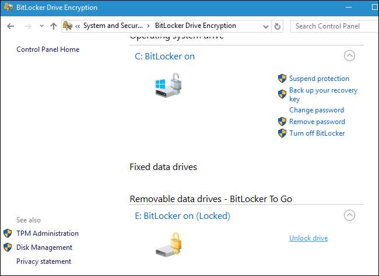Open the recent locations dropdown arrow
This screenshot has width=379, height=276.
41,26
